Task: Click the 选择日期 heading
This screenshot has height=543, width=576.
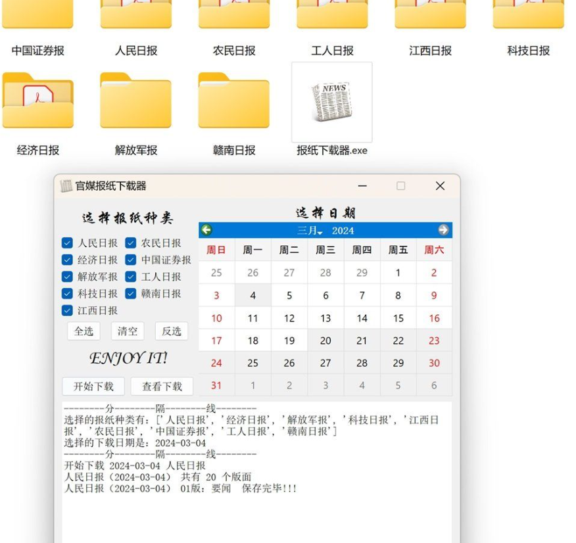Action: 325,213
